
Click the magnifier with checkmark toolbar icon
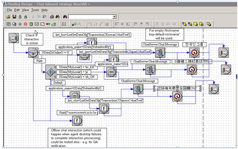coord(80,24)
